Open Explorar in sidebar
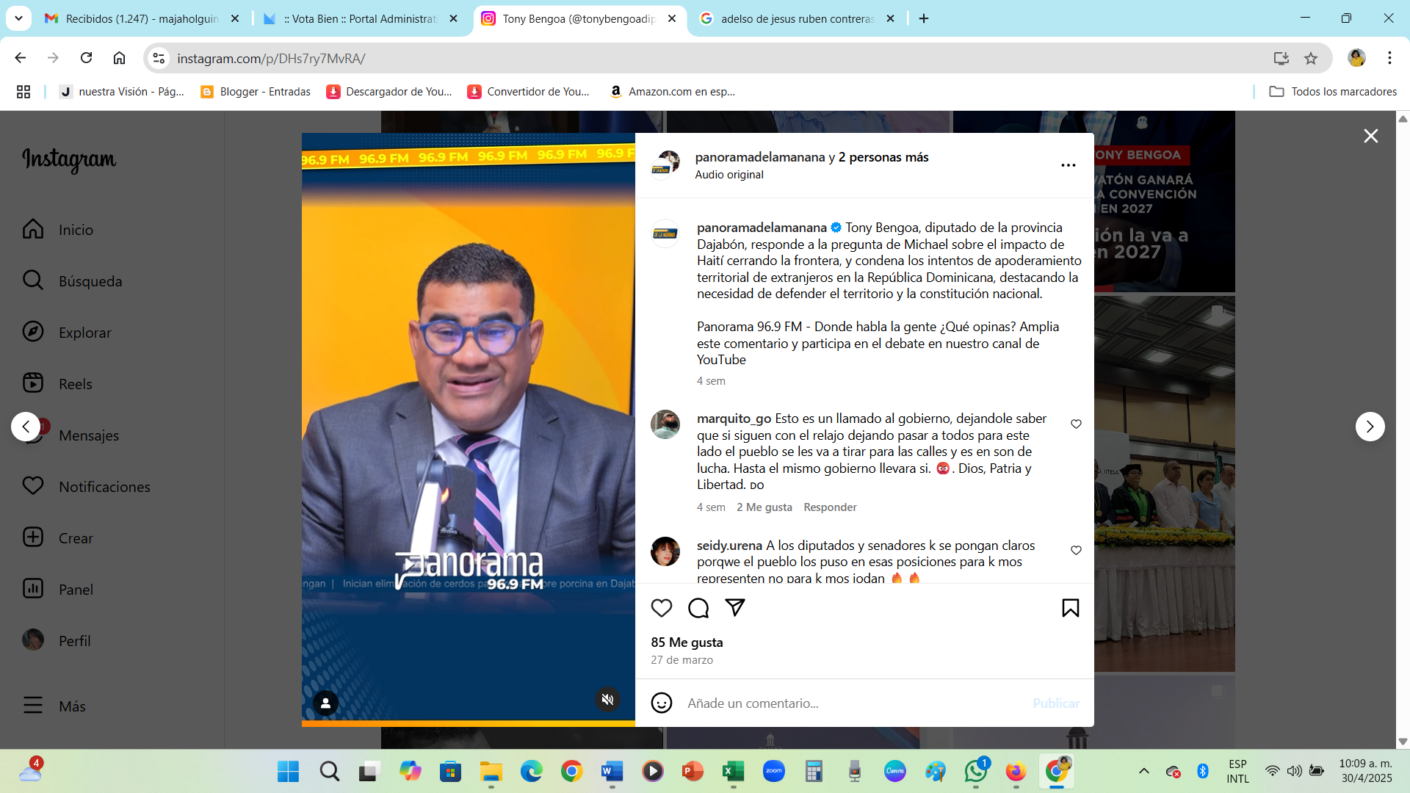Image resolution: width=1410 pixels, height=793 pixels. 67,333
